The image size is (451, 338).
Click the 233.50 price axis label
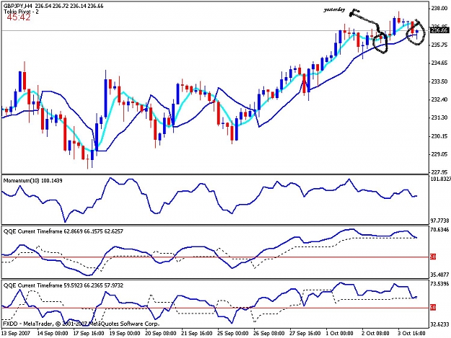[439, 81]
